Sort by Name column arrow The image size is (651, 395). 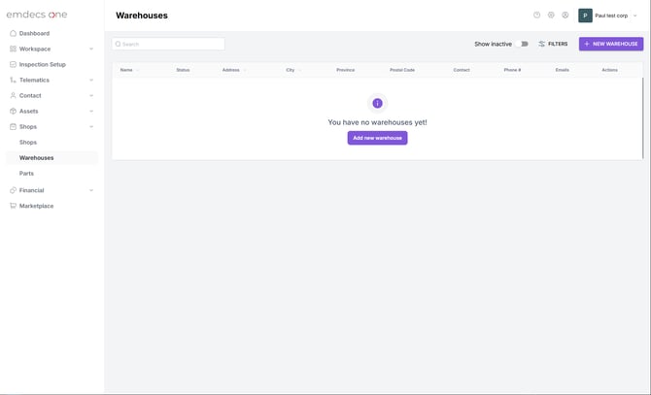[137, 70]
